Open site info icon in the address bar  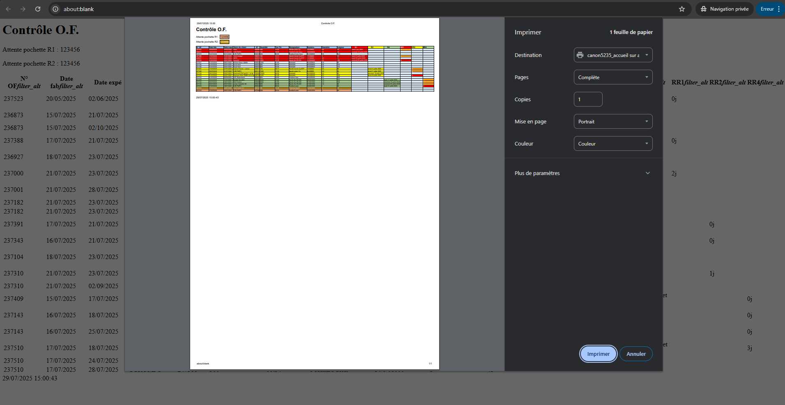[55, 9]
